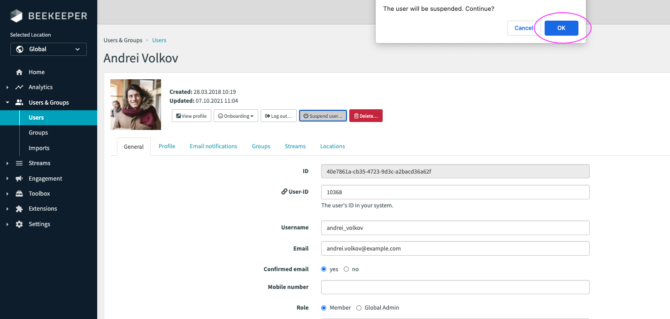The width and height of the screenshot is (670, 319).
Task: Switch to the Email notifications tab
Action: (213, 146)
